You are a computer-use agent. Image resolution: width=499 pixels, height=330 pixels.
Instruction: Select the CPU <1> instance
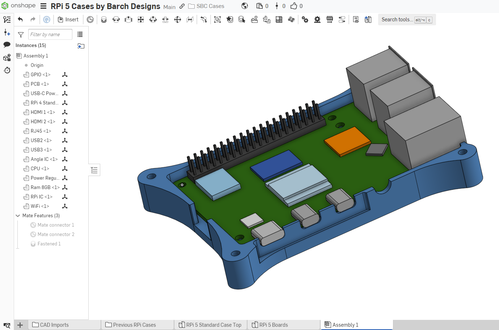pyautogui.click(x=40, y=168)
